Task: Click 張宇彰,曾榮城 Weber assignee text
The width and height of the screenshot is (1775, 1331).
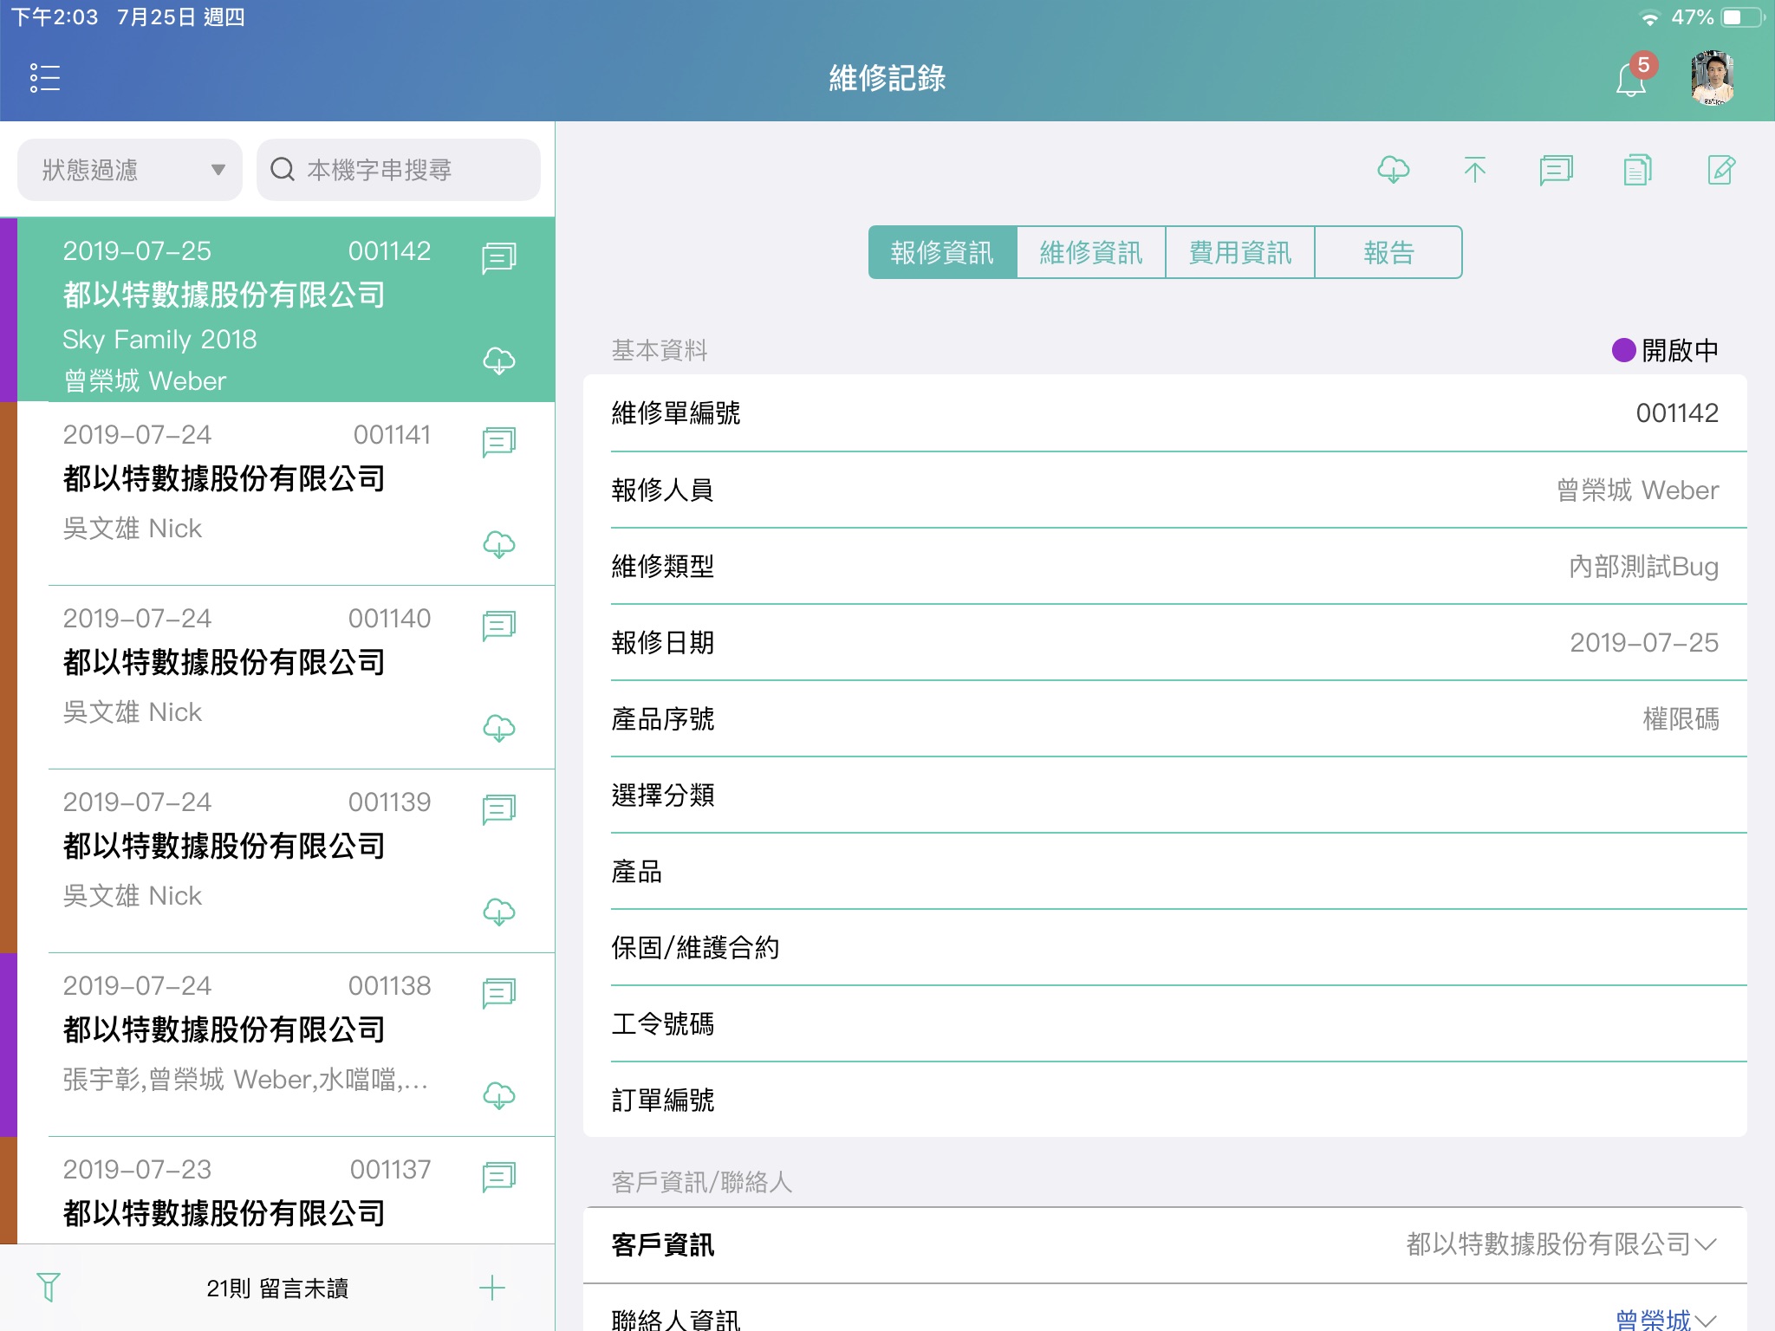Action: pyautogui.click(x=245, y=1080)
